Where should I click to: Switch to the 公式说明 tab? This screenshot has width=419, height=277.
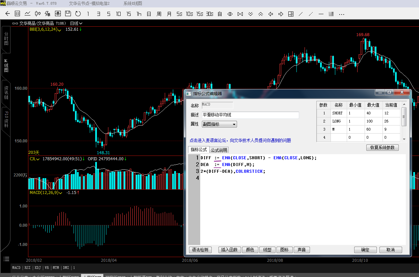[219, 150]
